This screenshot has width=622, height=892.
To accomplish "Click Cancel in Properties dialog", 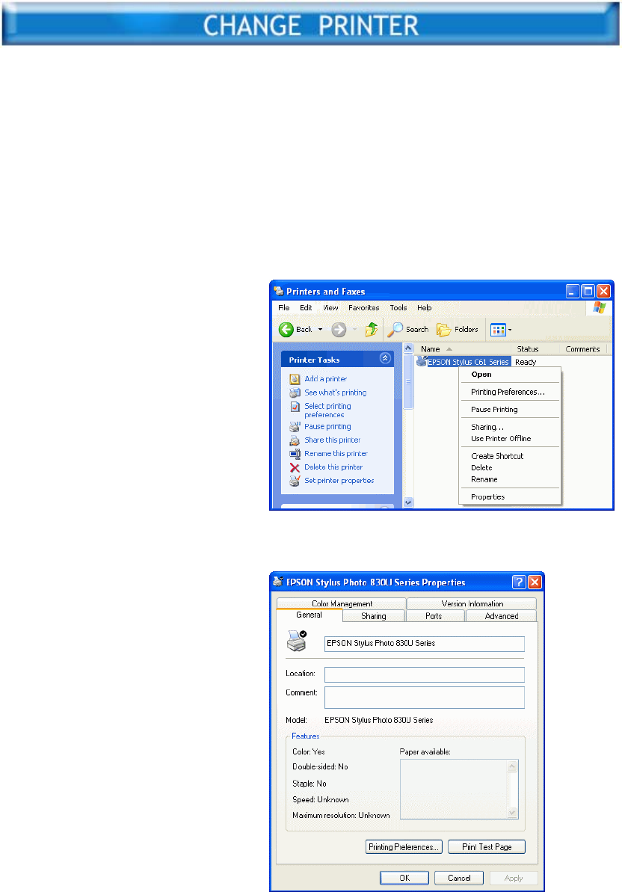I will (459, 878).
